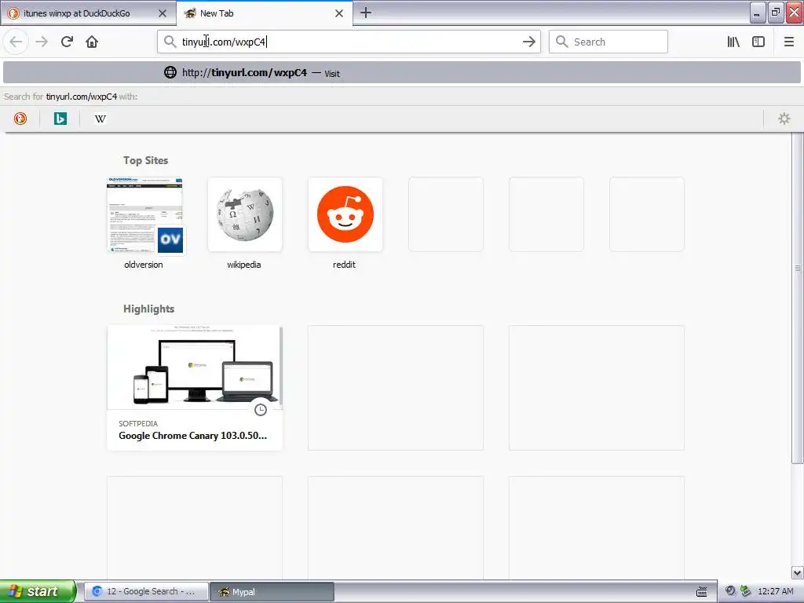Reload the current page
Screen dimensions: 804x603
[x=67, y=42]
